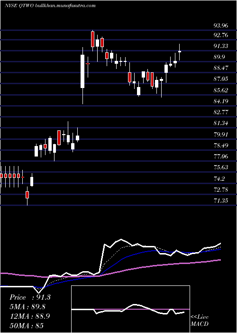The height and width of the screenshot is (333, 237).
Task: Click the 93.96 price axis label
Action: coord(221,26)
